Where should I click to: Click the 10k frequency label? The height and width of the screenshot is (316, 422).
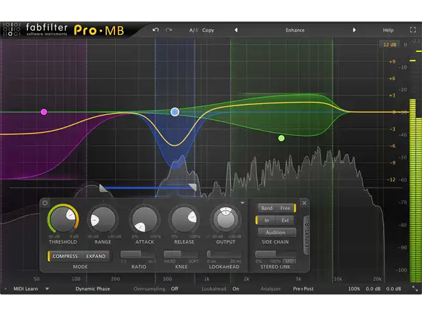pos(338,279)
